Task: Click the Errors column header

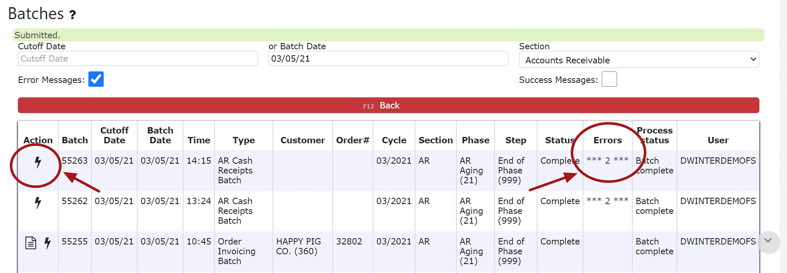Action: click(x=607, y=140)
